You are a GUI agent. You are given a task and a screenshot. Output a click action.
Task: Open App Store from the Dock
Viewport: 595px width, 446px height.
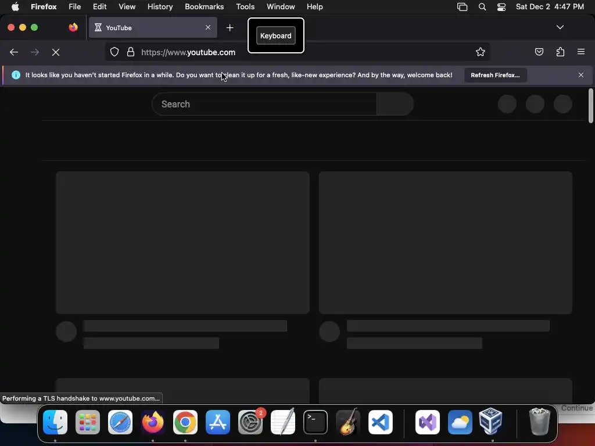218,422
